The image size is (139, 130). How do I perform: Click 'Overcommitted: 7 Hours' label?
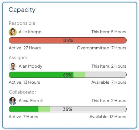point(102,48)
